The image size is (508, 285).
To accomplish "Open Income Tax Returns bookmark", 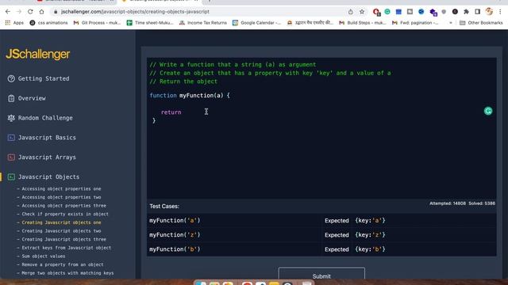I will pyautogui.click(x=203, y=23).
